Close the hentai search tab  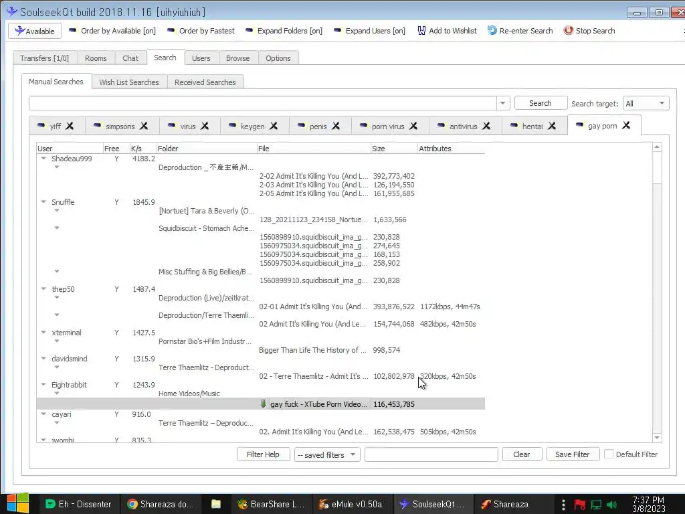[552, 126]
